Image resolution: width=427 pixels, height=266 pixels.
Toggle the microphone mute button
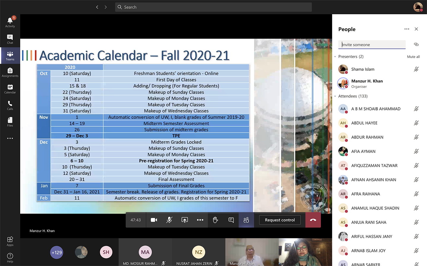point(169,220)
